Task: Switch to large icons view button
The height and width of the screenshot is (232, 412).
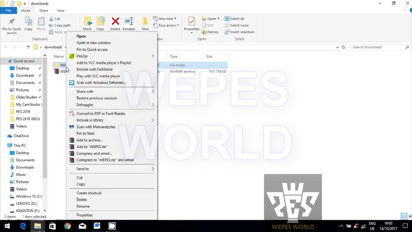Action: [x=409, y=216]
